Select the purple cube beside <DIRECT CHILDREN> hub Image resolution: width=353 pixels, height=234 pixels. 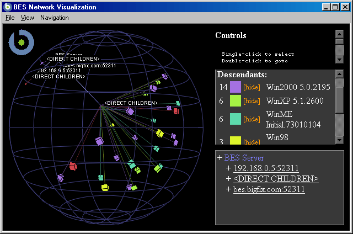click(x=130, y=111)
